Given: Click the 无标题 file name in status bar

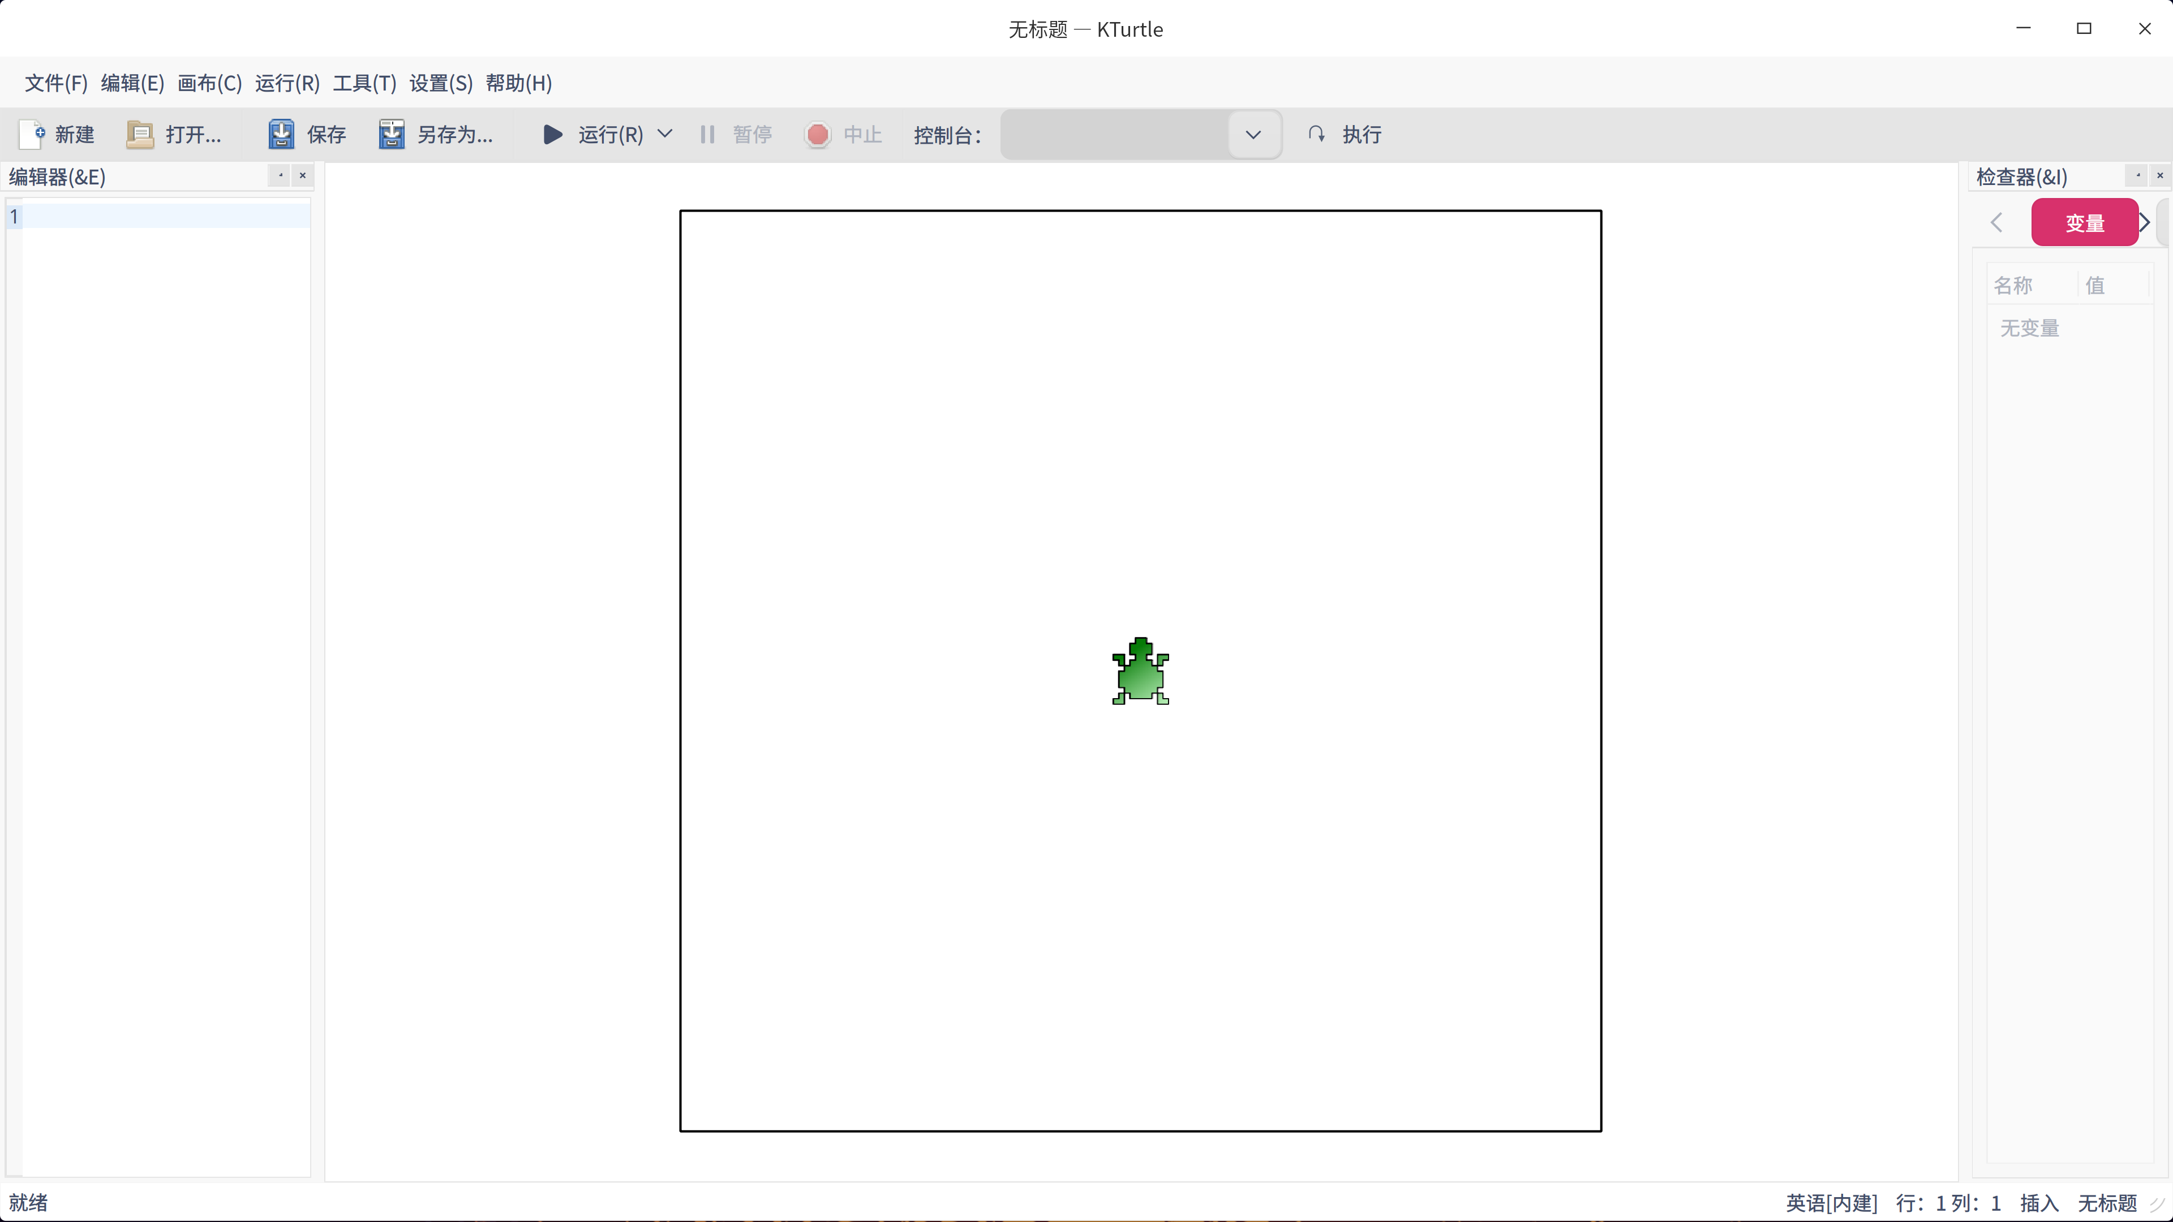Looking at the screenshot, I should 2106,1203.
